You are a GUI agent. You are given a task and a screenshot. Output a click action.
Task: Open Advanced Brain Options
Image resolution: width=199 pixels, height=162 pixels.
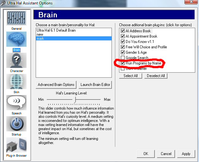[x=56, y=85]
